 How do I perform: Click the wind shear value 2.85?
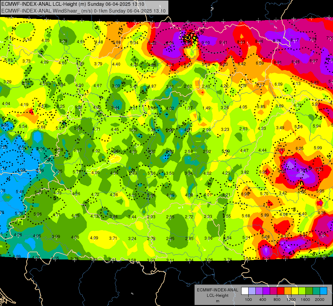click(x=189, y=239)
